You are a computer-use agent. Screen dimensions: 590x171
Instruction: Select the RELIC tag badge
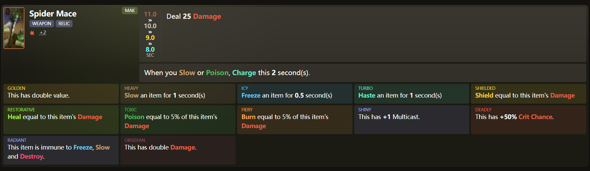[x=64, y=23]
